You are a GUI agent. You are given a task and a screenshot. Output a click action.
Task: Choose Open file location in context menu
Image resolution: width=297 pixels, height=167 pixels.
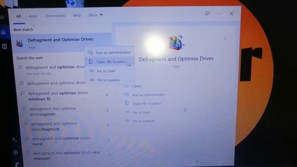coord(110,62)
